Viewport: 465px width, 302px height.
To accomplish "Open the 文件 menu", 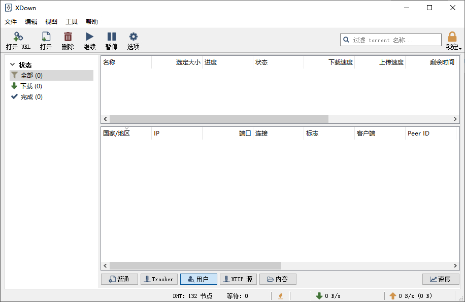I will point(11,22).
